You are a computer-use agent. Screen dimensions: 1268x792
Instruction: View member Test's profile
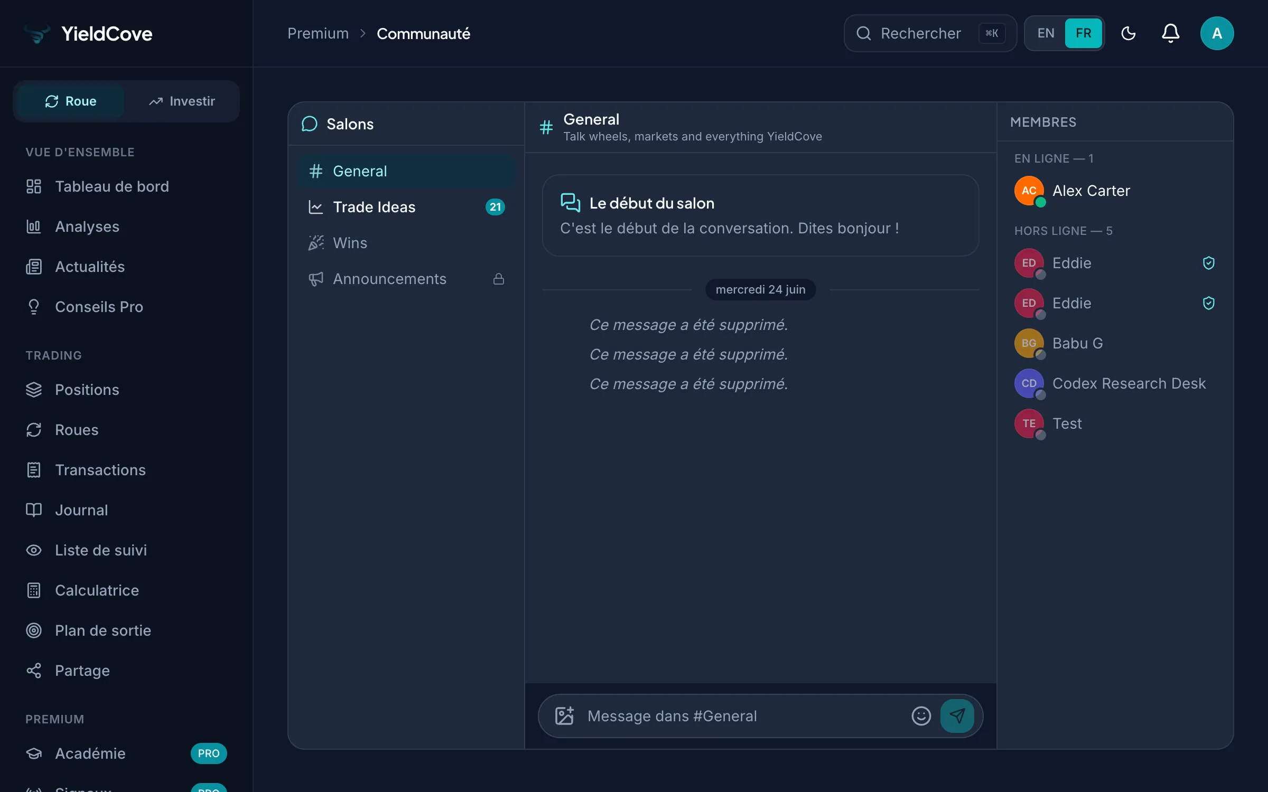point(1115,423)
